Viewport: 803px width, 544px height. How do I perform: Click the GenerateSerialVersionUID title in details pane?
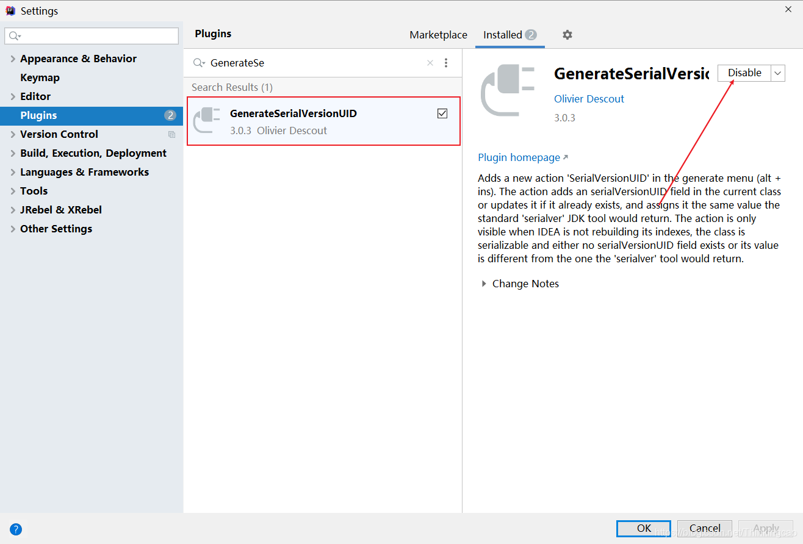coord(632,74)
